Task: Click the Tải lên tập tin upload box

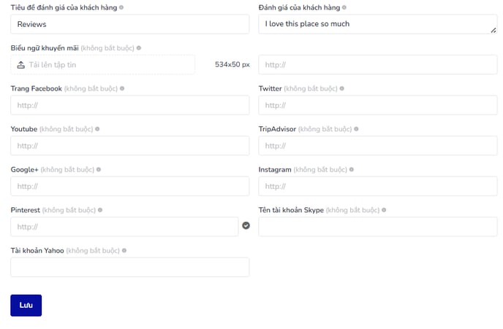Action: [x=102, y=65]
